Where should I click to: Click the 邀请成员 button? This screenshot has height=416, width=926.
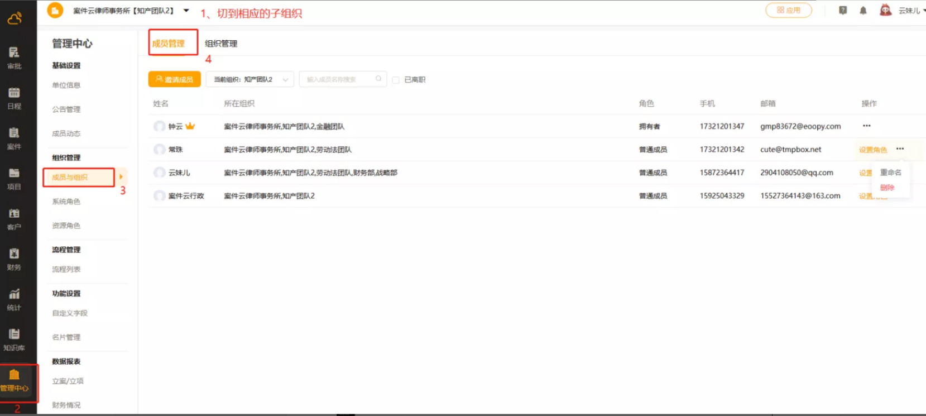(x=174, y=79)
